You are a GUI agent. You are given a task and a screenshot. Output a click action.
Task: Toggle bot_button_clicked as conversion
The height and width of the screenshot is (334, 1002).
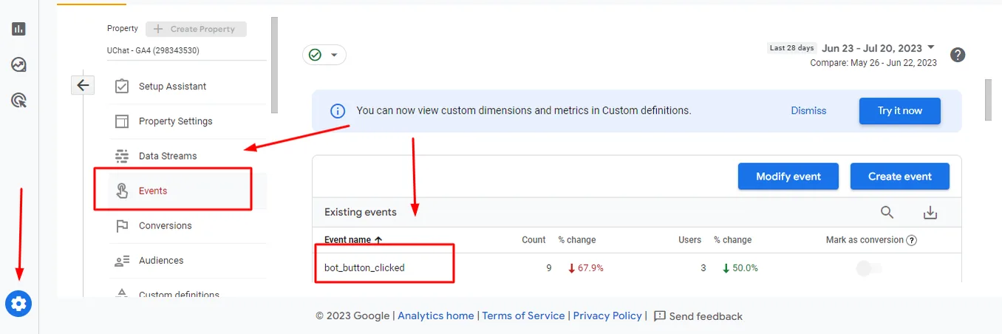(869, 268)
